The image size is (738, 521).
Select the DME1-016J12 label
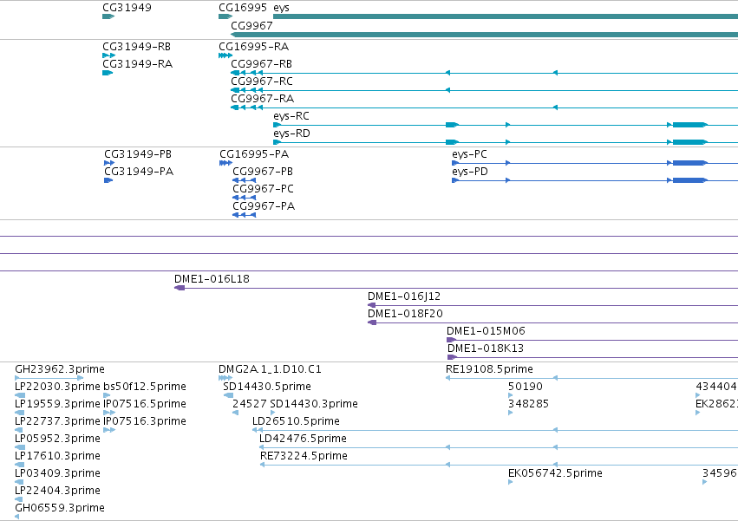404,296
